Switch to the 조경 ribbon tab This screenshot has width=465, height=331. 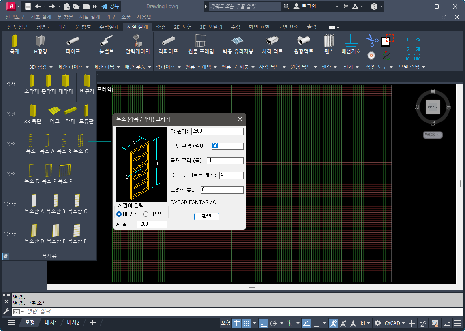tap(161, 27)
